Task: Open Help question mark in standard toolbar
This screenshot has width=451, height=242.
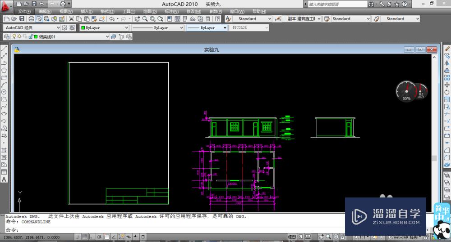Action: 218,19
